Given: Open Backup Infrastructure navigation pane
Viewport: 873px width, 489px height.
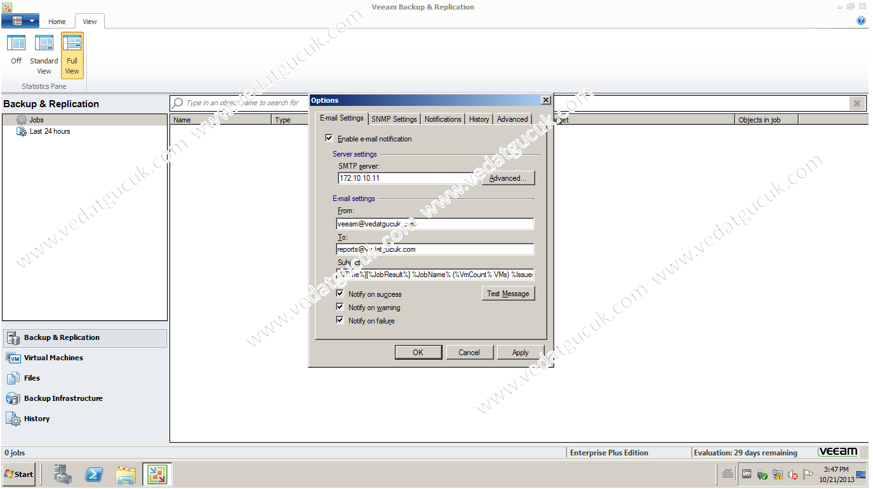Looking at the screenshot, I should [x=84, y=398].
